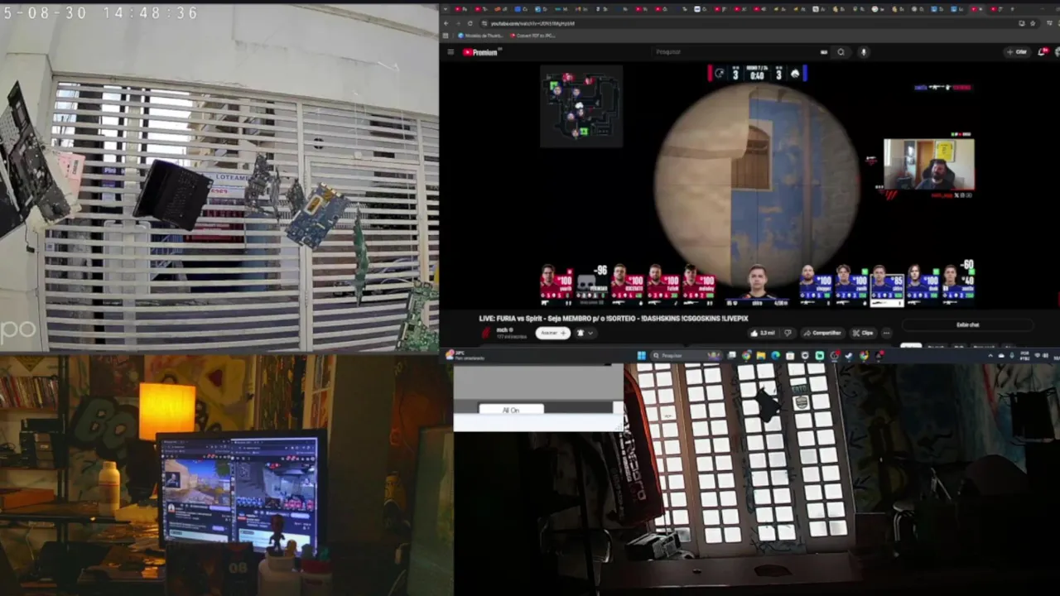Image resolution: width=1060 pixels, height=596 pixels.
Task: Like the FURIA vs Spirit video
Action: click(764, 333)
